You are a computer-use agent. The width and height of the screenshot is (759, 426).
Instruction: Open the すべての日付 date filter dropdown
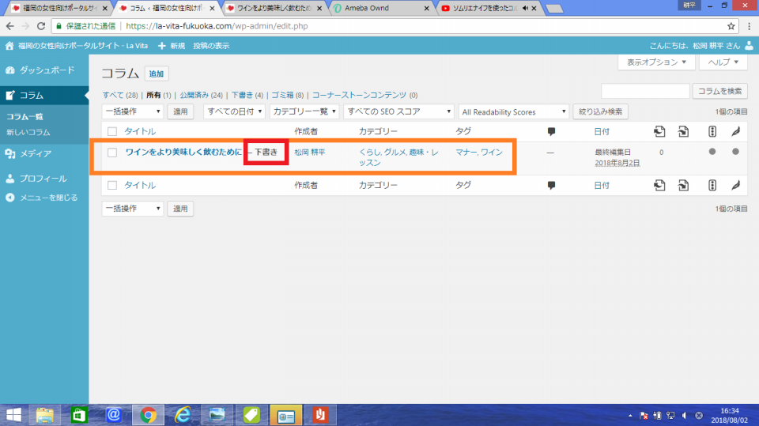click(234, 111)
